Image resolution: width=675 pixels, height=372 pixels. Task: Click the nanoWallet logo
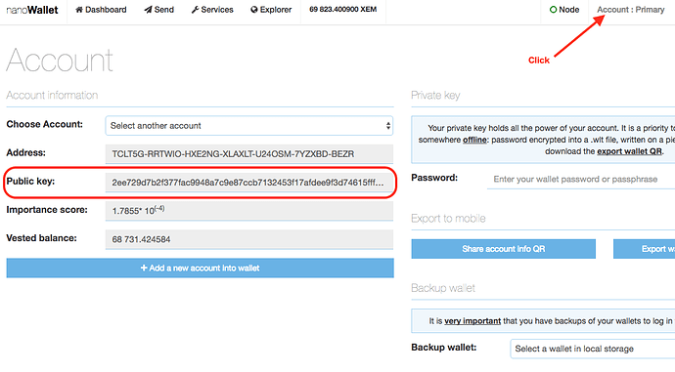(x=32, y=10)
